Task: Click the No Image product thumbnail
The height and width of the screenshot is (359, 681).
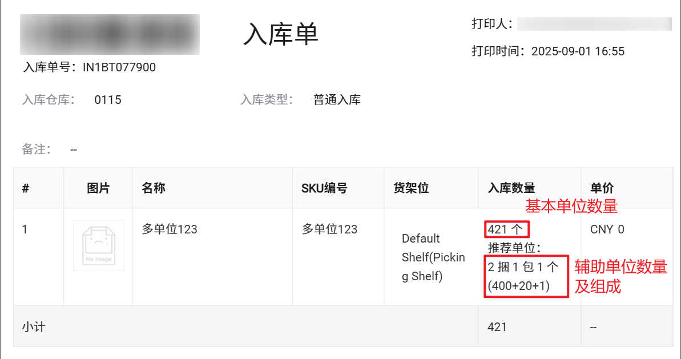Action: (99, 245)
